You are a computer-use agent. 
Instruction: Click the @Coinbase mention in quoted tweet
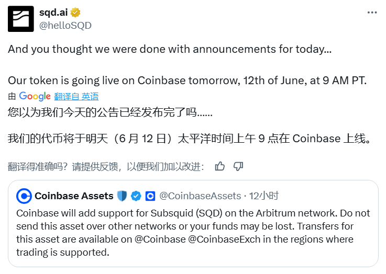click(160, 239)
